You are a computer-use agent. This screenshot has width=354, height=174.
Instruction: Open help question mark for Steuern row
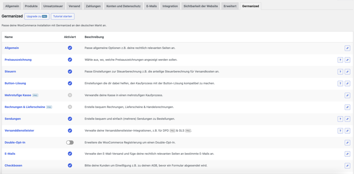(x=340, y=72)
